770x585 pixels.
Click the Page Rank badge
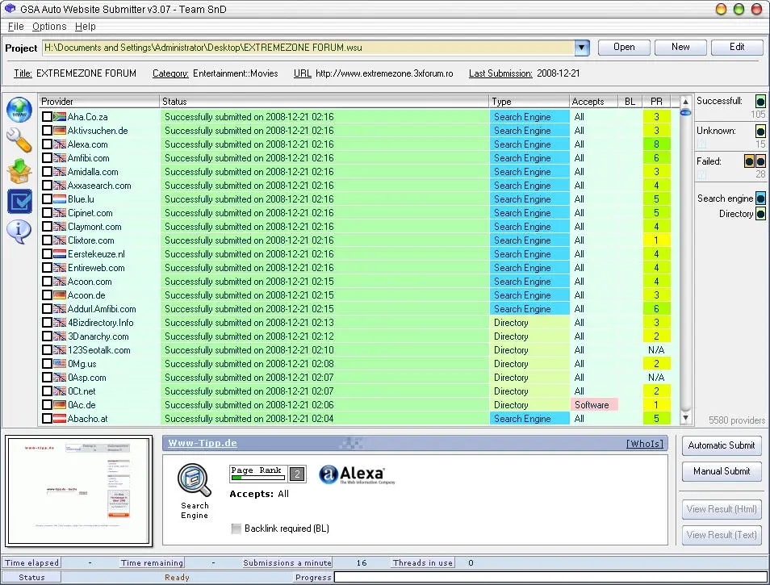click(268, 474)
